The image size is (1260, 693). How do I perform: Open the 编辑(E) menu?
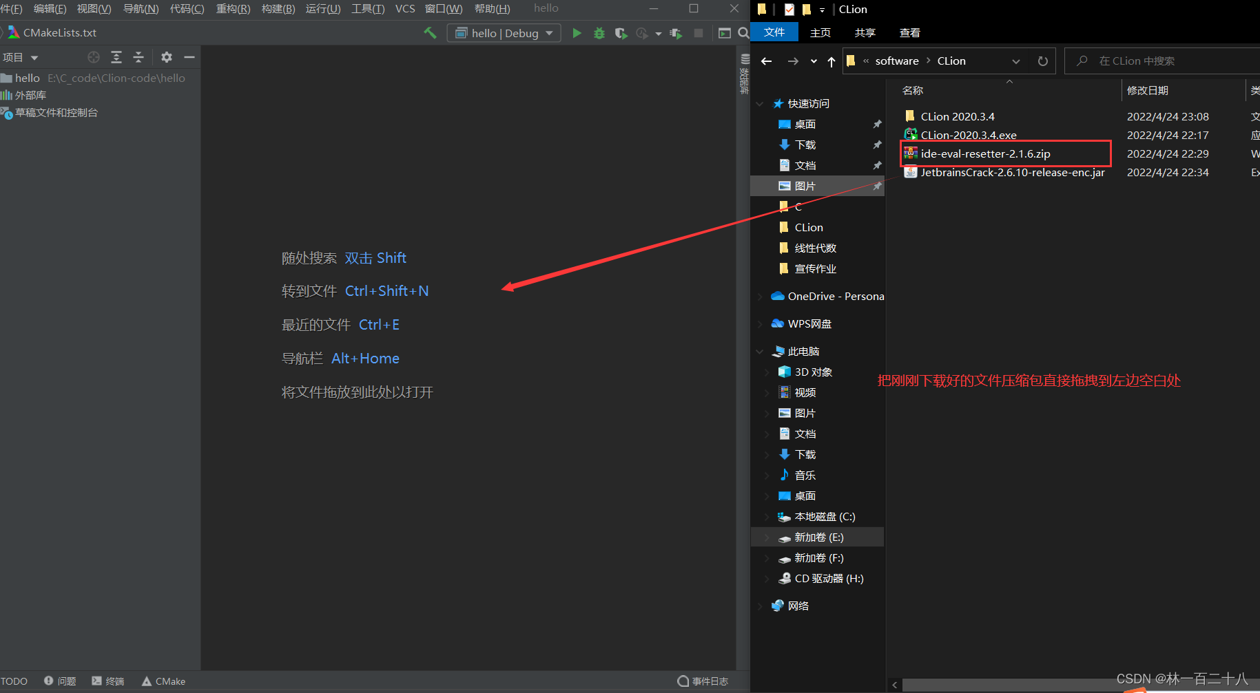[50, 8]
